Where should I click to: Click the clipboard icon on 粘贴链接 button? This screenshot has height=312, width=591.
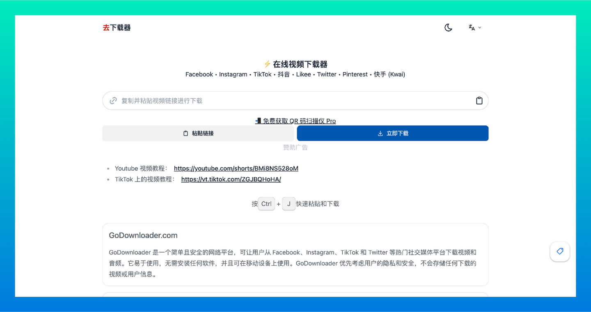[186, 133]
